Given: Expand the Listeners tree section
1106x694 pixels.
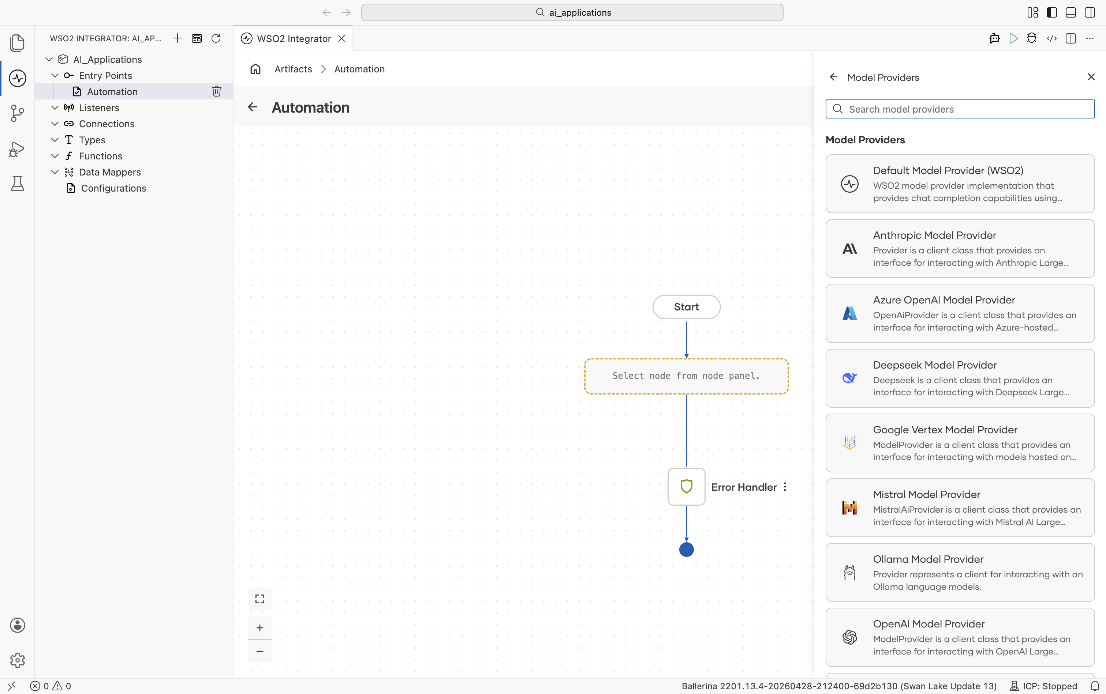Looking at the screenshot, I should (55, 108).
